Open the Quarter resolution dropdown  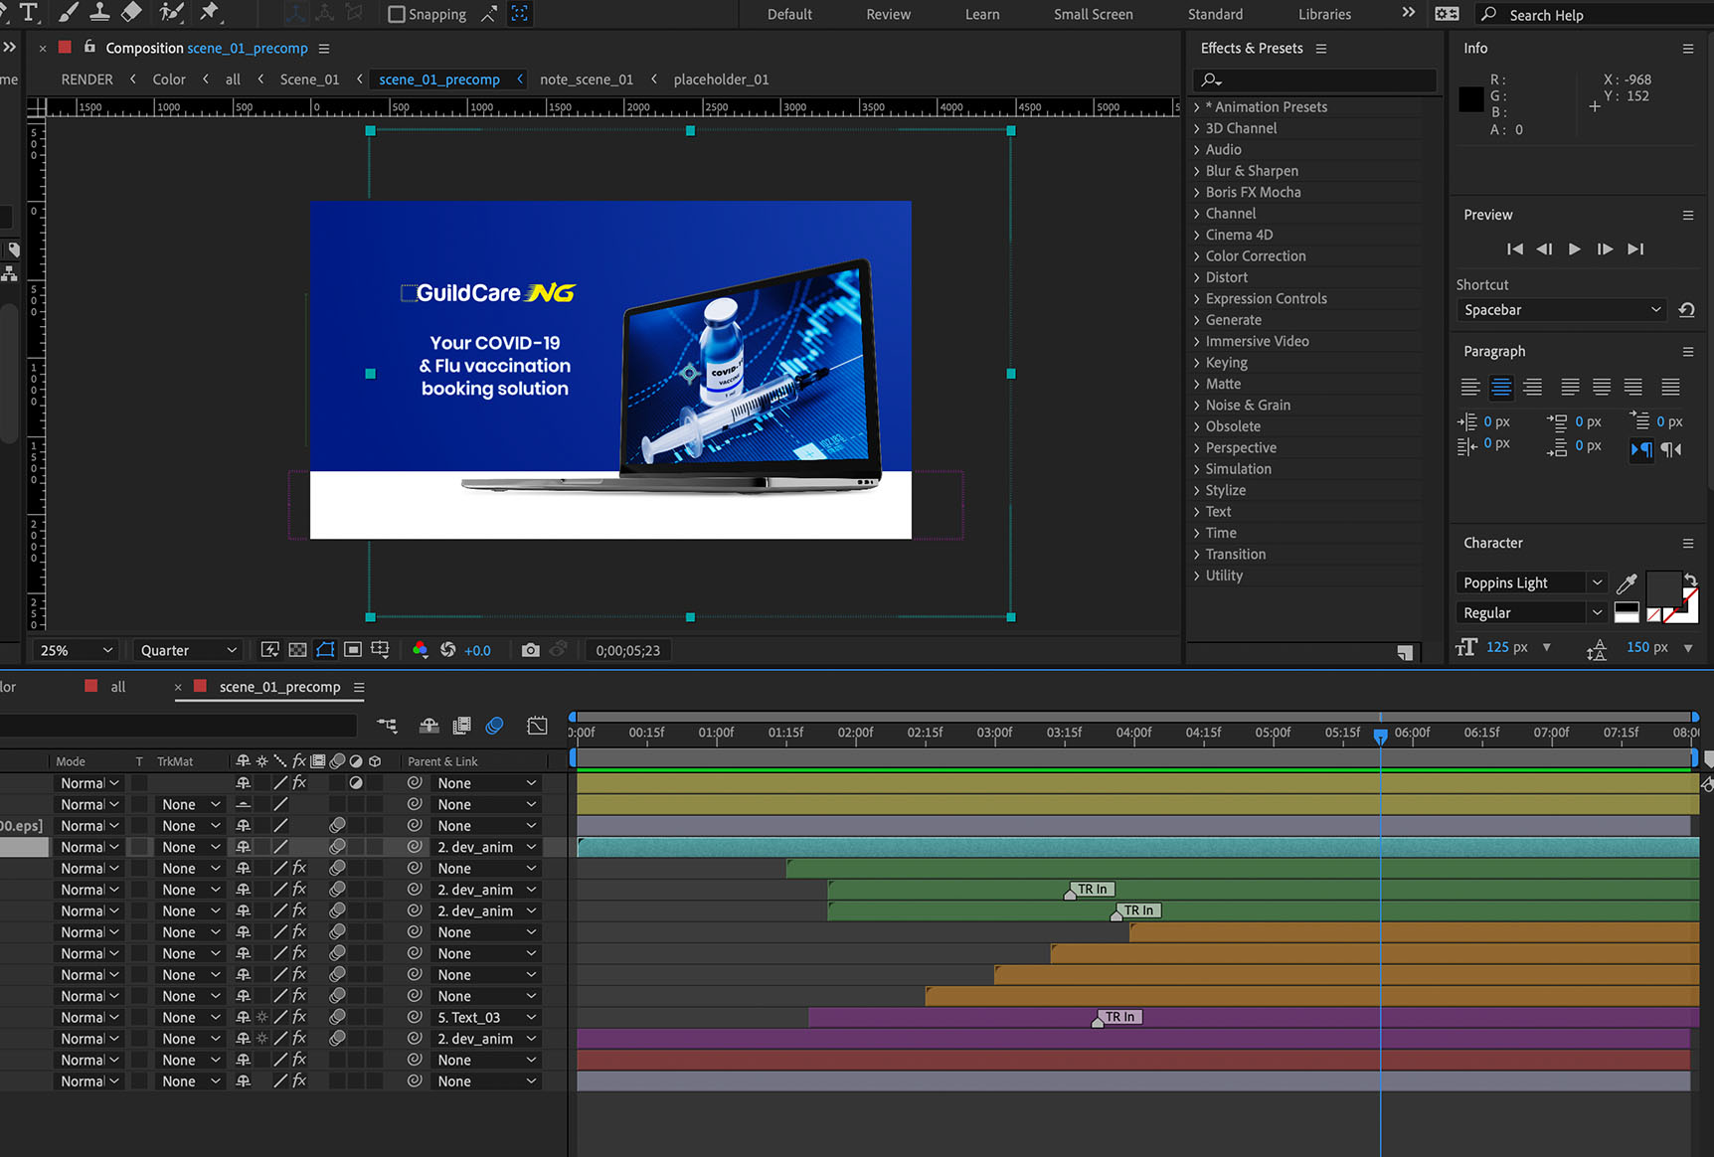point(189,650)
